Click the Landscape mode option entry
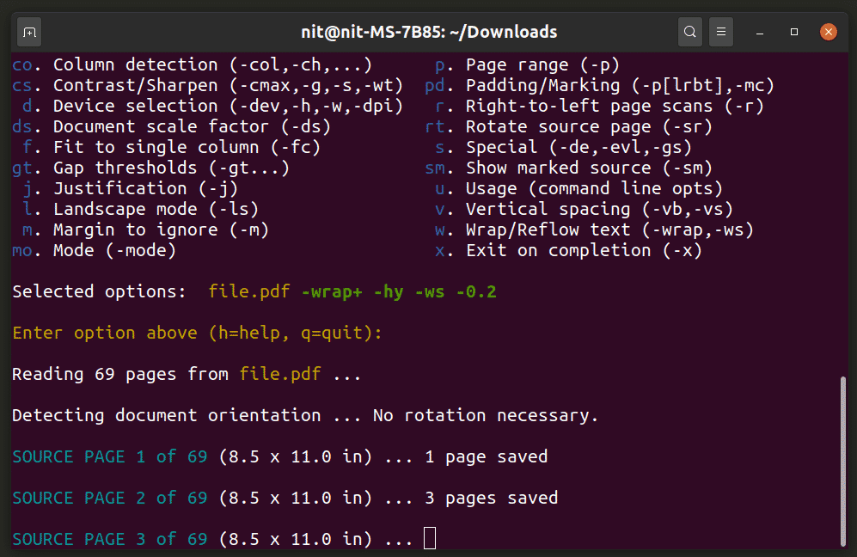 (155, 209)
